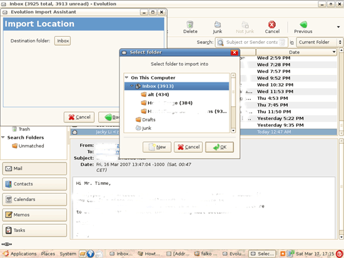Select the Trash folder in sidebar

click(21, 129)
